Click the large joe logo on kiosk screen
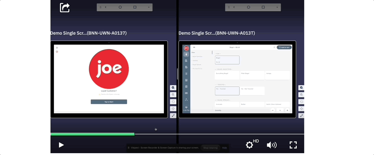Viewport: 374px width, 155px height. coord(109,69)
